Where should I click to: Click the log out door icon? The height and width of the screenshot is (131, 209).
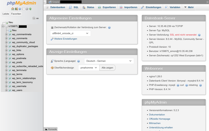pos(16,9)
